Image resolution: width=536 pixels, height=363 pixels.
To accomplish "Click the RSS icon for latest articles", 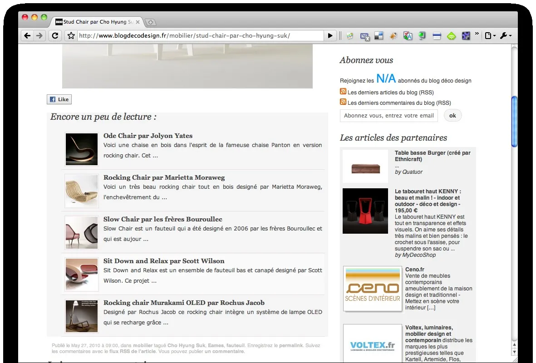I will click(343, 91).
